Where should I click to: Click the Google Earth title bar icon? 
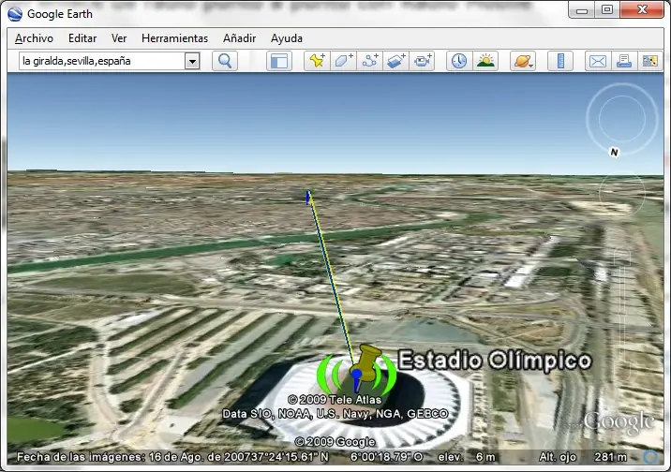pos(15,14)
